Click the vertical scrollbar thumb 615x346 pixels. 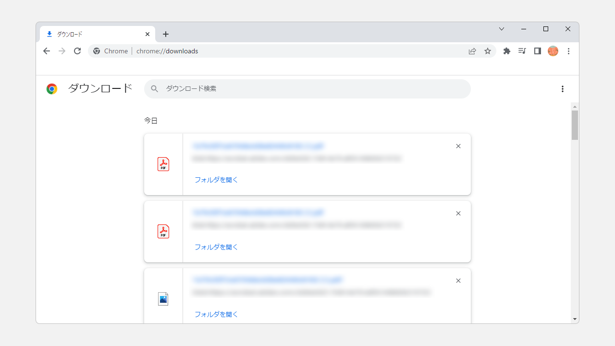575,125
